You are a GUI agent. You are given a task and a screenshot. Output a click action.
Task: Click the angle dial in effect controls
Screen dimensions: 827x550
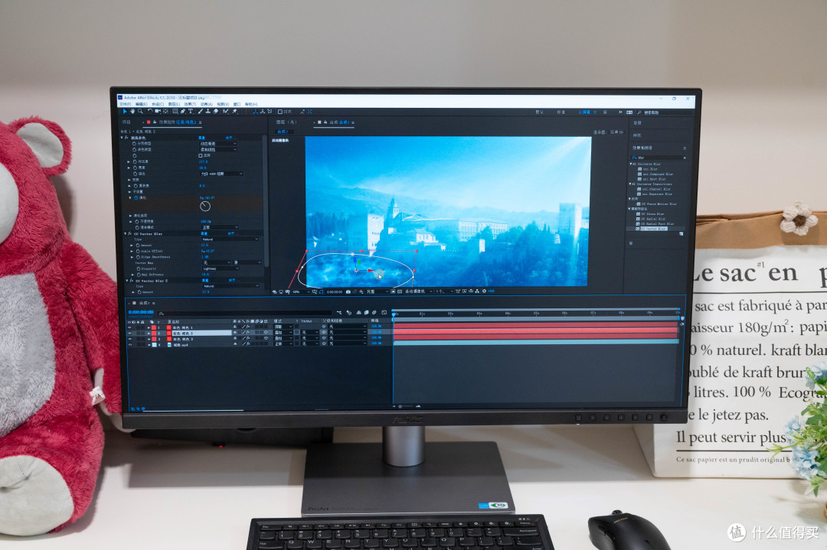(x=205, y=206)
